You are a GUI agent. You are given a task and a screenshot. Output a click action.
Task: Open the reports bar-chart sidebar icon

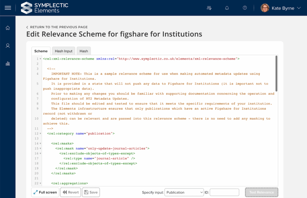pyautogui.click(x=7, y=63)
